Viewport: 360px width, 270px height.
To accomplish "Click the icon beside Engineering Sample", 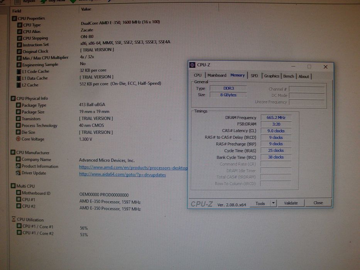I will pos(19,65).
